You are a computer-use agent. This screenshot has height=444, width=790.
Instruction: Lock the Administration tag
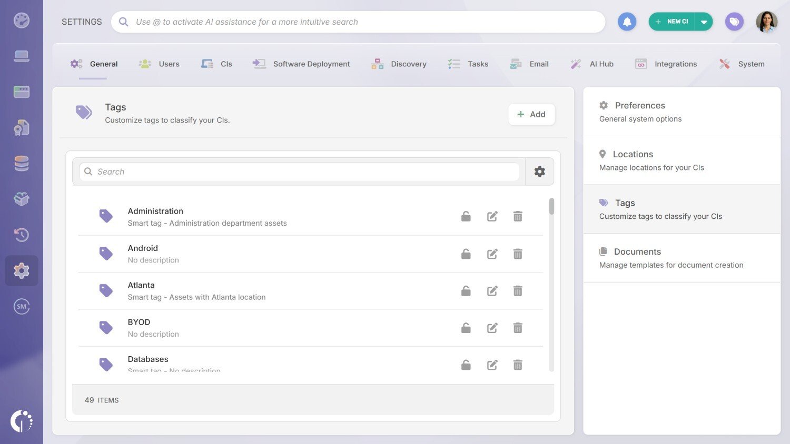click(x=466, y=216)
